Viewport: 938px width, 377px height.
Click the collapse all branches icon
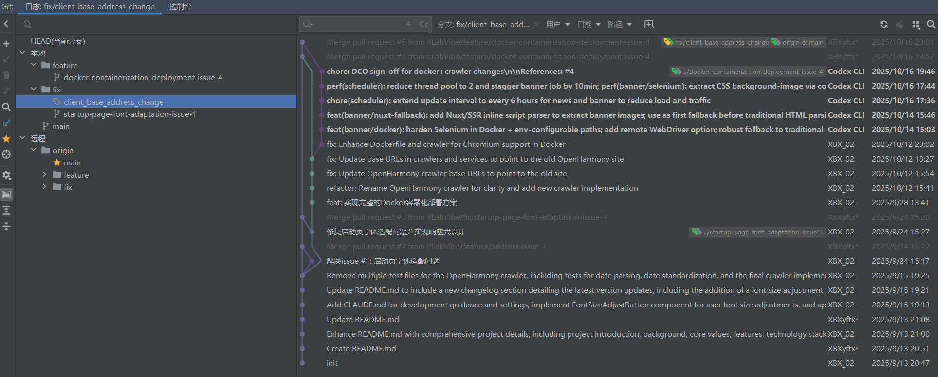tap(6, 226)
